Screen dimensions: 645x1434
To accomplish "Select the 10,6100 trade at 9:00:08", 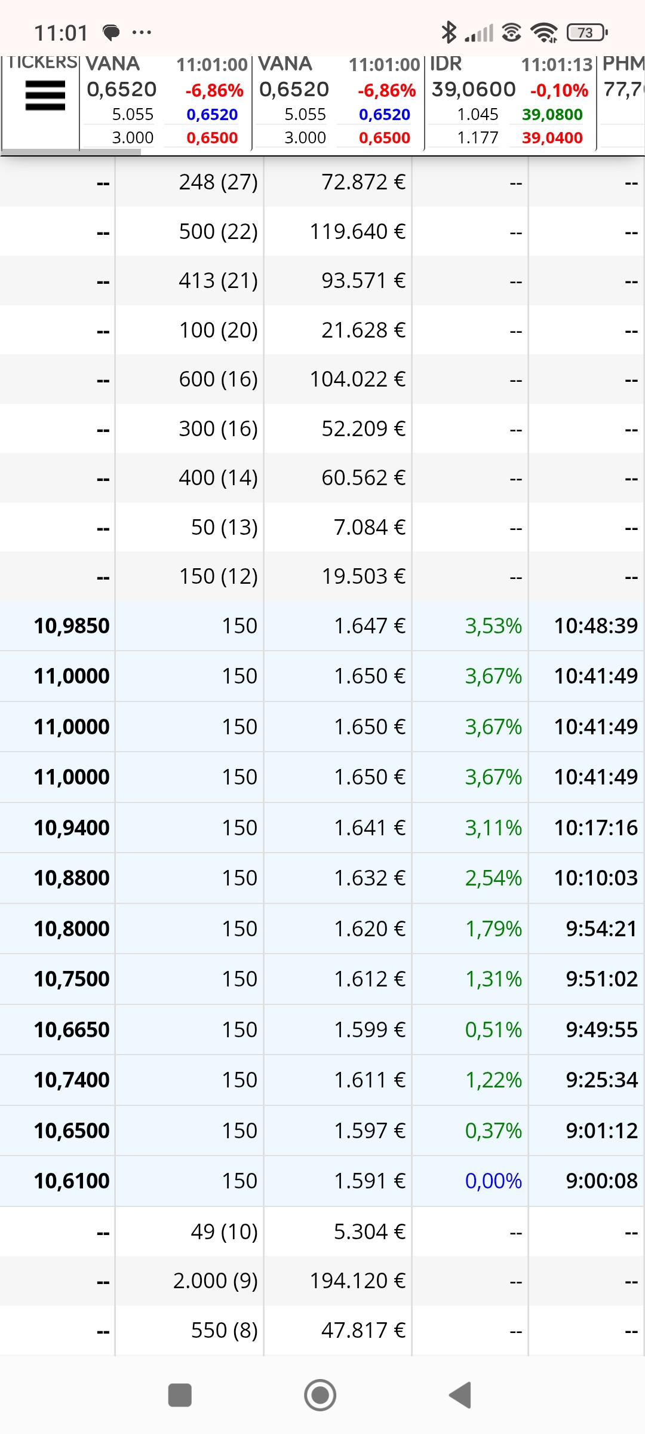I will (322, 1181).
